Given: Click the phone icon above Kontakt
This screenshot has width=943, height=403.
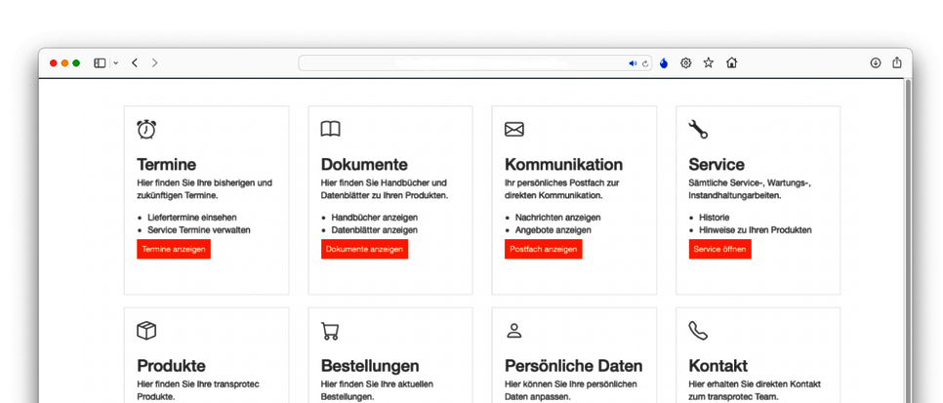Looking at the screenshot, I should pos(698,331).
